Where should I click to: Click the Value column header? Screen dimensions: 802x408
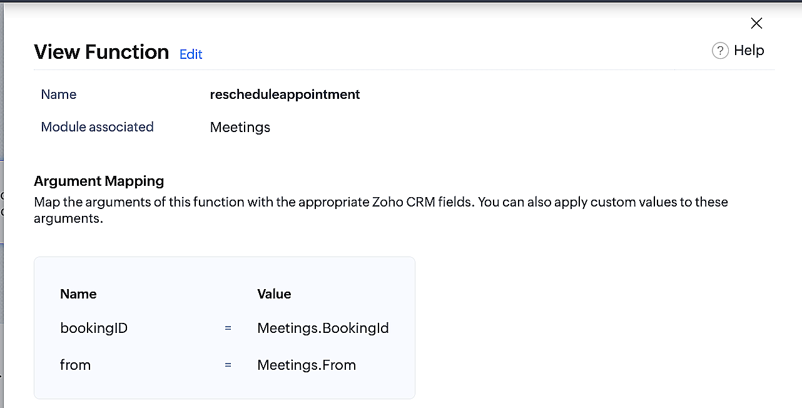(274, 294)
